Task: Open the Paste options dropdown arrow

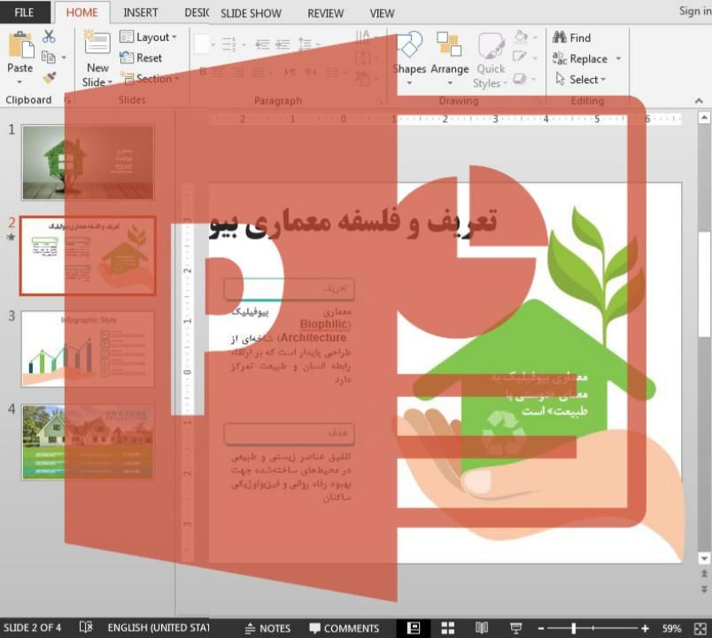Action: click(x=19, y=82)
